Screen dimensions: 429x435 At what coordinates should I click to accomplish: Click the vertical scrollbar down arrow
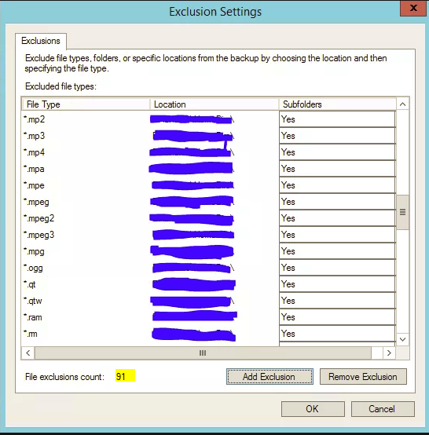[x=402, y=339]
